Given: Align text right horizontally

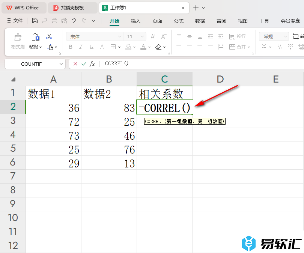Looking at the screenshot, I should [x=200, y=47].
